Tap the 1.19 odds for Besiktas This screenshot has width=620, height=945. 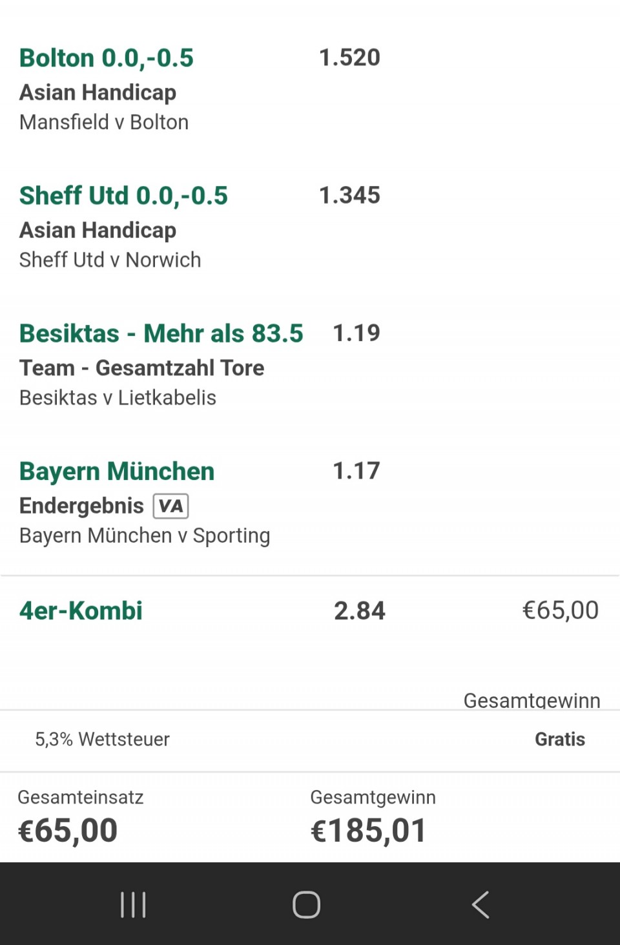tap(356, 333)
